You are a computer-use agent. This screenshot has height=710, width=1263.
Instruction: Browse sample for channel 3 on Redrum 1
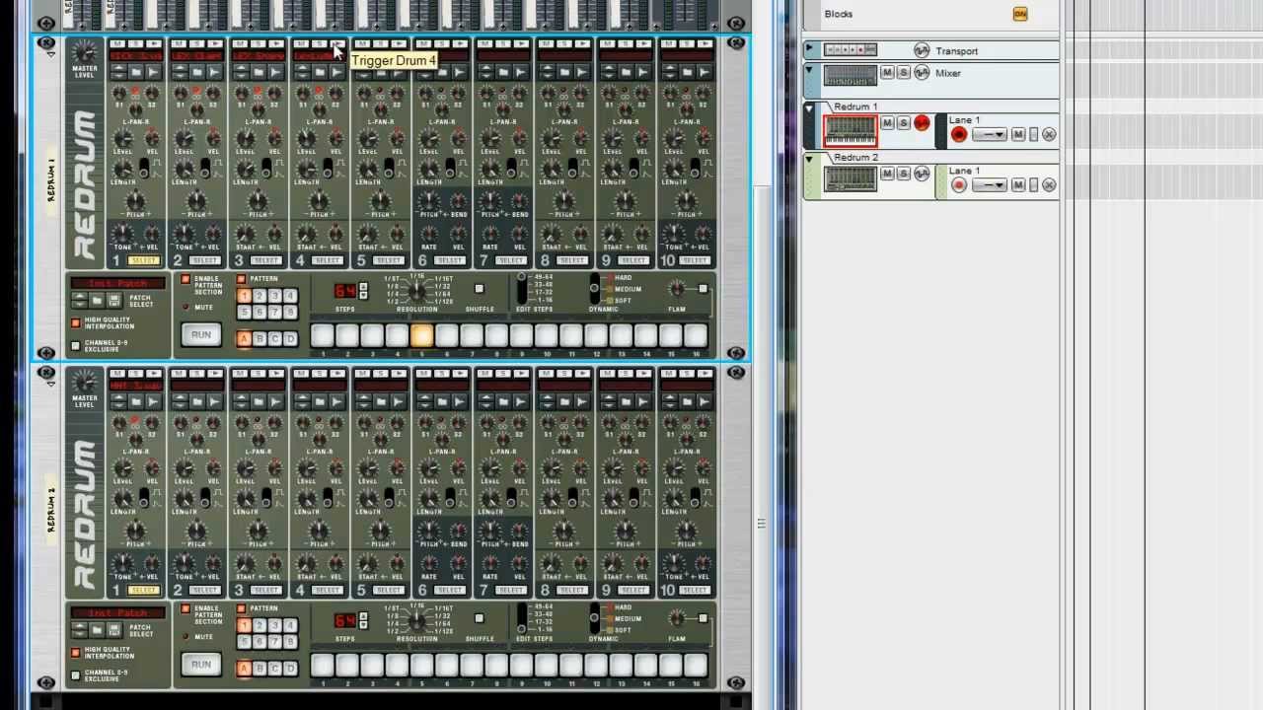tap(259, 72)
